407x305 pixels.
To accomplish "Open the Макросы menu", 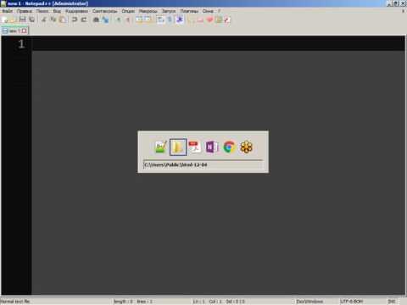I will pyautogui.click(x=148, y=11).
